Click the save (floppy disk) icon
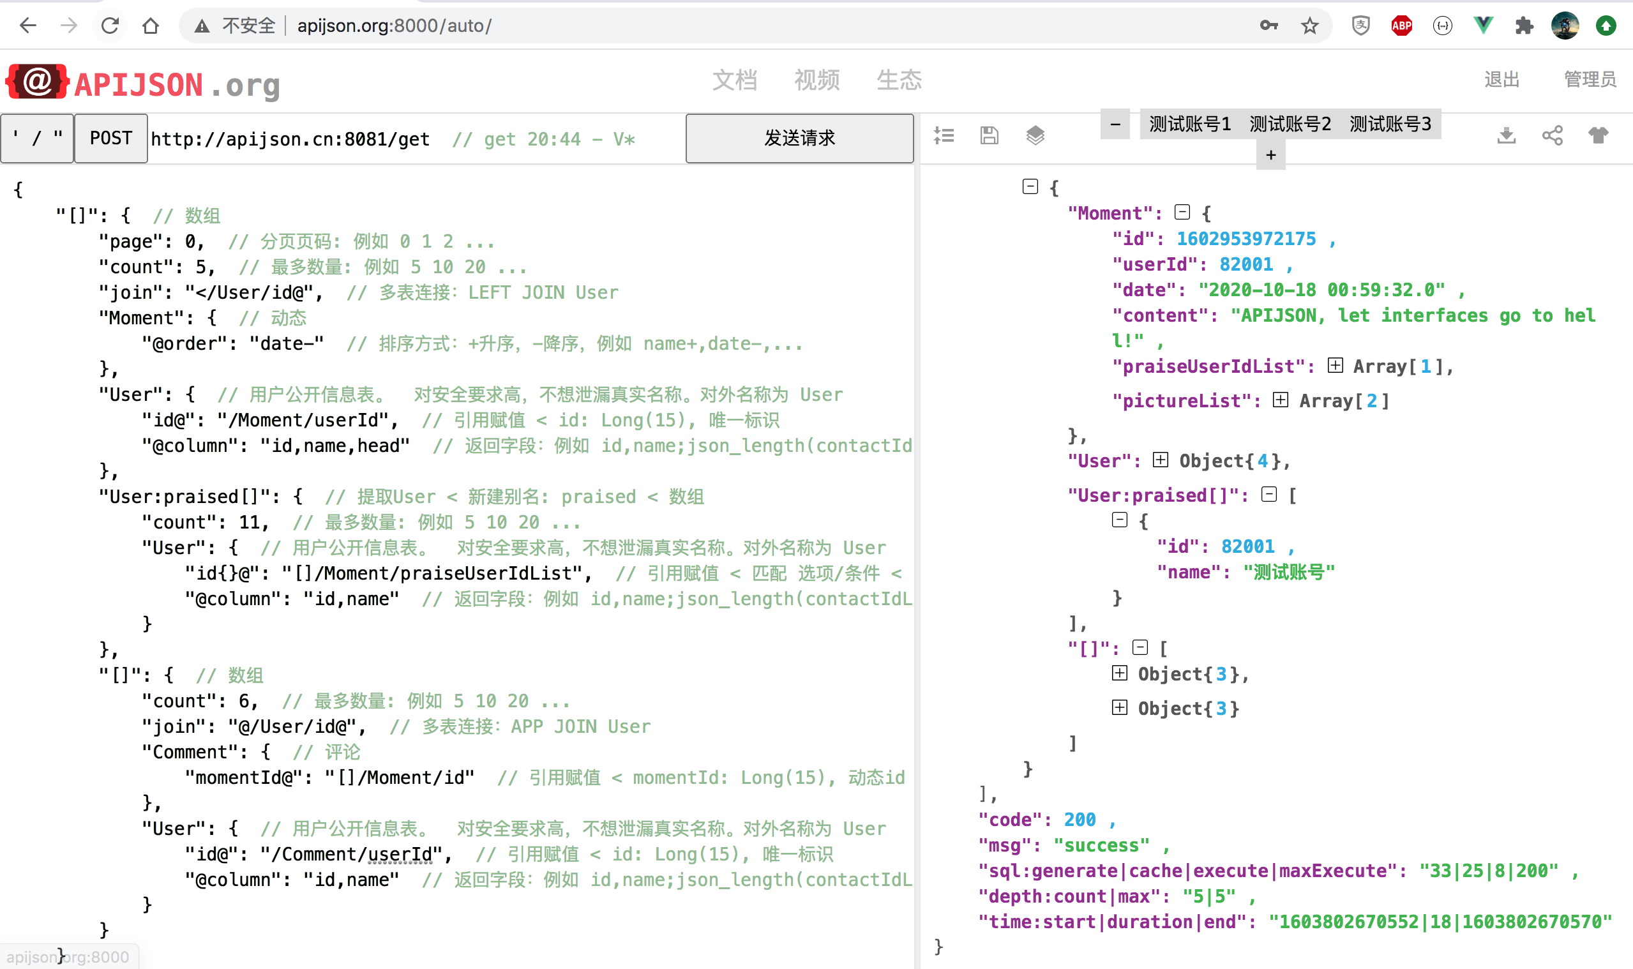 click(x=989, y=136)
